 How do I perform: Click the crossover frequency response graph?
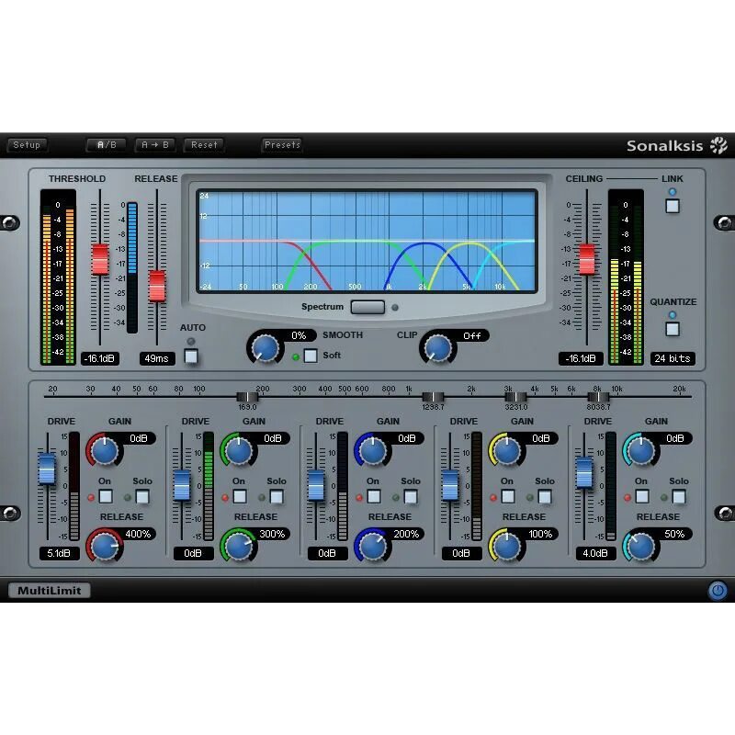click(x=367, y=241)
